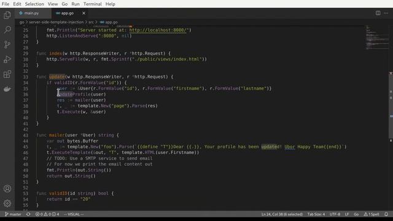Open the notifications bell
The height and width of the screenshot is (221, 393).
386,214
